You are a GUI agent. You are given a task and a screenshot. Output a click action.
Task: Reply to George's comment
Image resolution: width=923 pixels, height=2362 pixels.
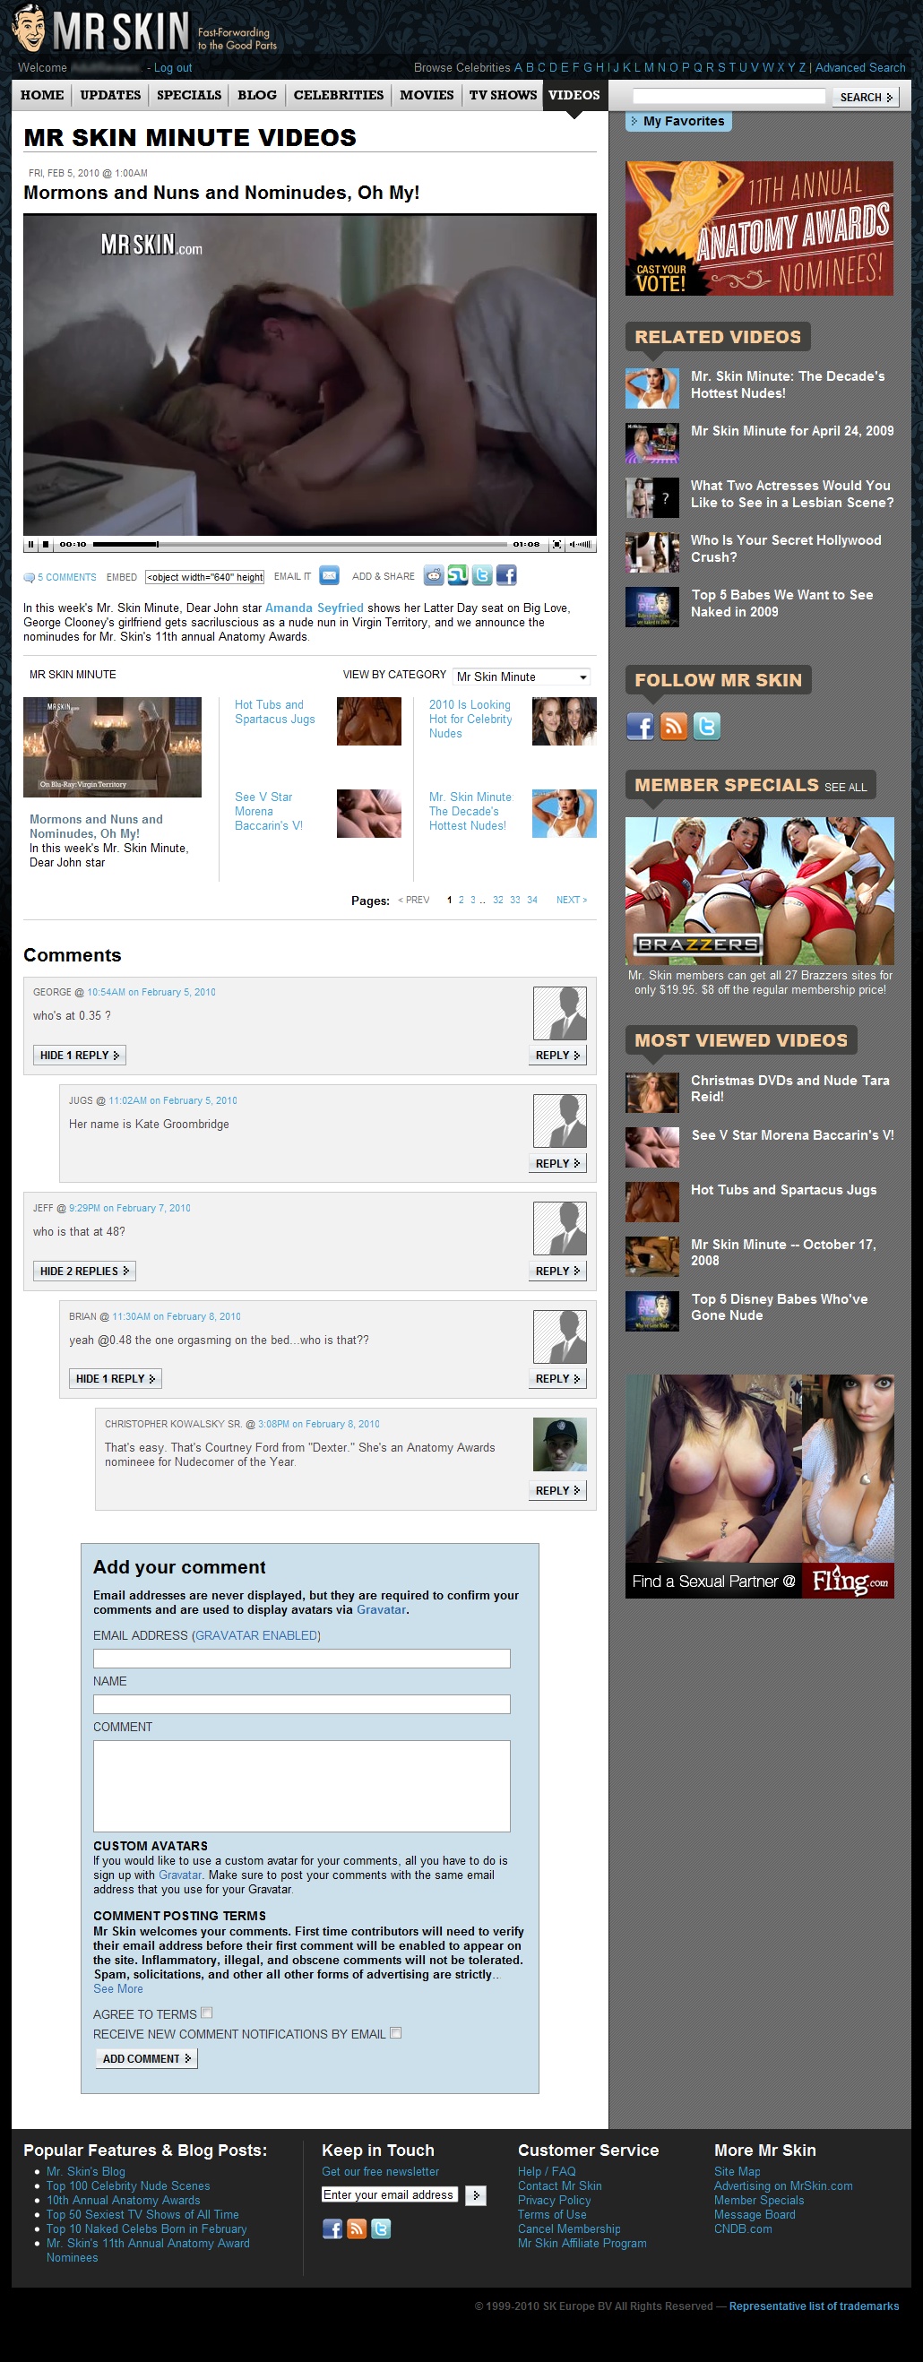pos(557,1056)
